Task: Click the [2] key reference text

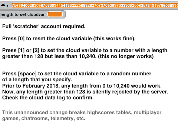Action: pyautogui.click(x=36, y=51)
